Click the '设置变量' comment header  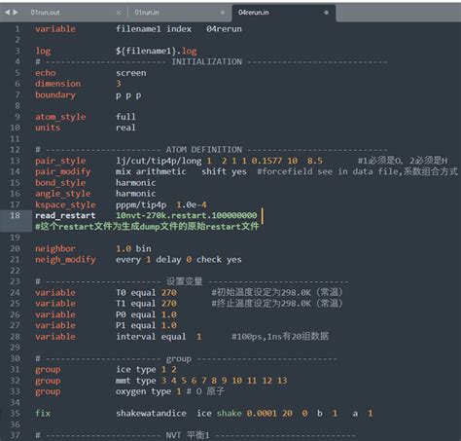[184, 281]
